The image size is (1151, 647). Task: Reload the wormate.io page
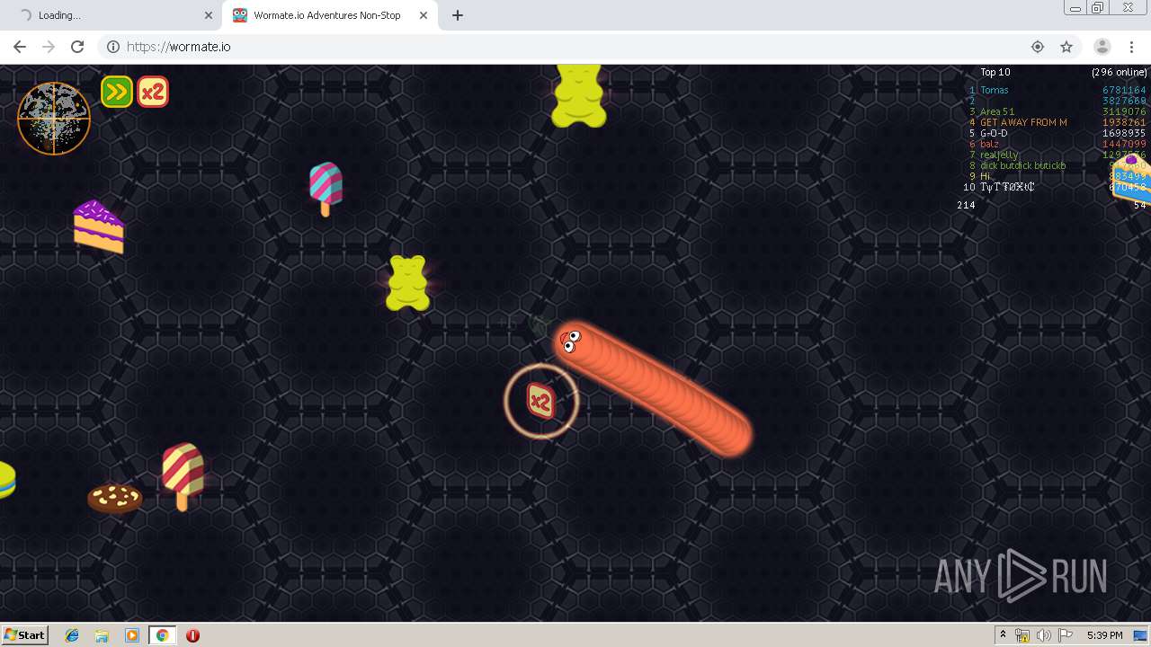[x=77, y=47]
